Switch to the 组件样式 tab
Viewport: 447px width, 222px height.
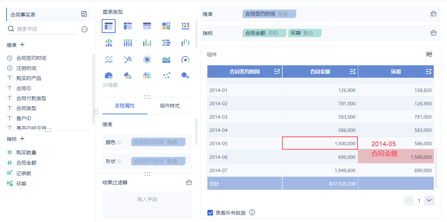pyautogui.click(x=170, y=106)
